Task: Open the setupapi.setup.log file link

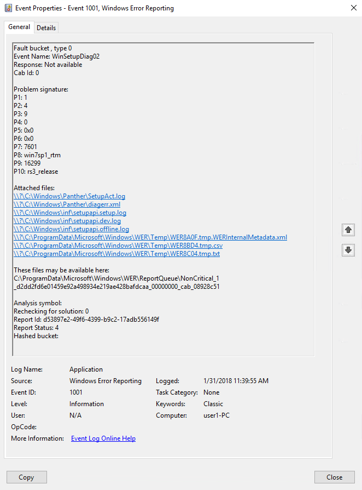Action: point(70,213)
